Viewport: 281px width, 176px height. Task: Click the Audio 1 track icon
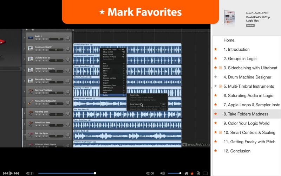pyautogui.click(x=31, y=38)
